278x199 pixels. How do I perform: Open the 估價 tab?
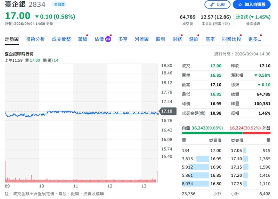[x=99, y=39]
